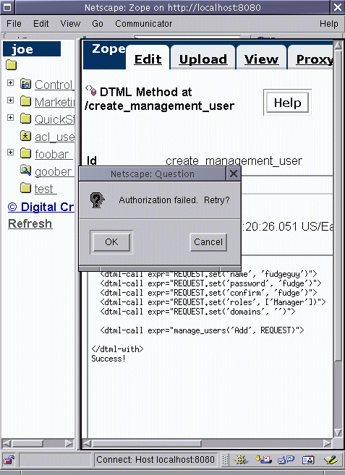Click the goober search icon
345x475 pixels.
(25, 170)
